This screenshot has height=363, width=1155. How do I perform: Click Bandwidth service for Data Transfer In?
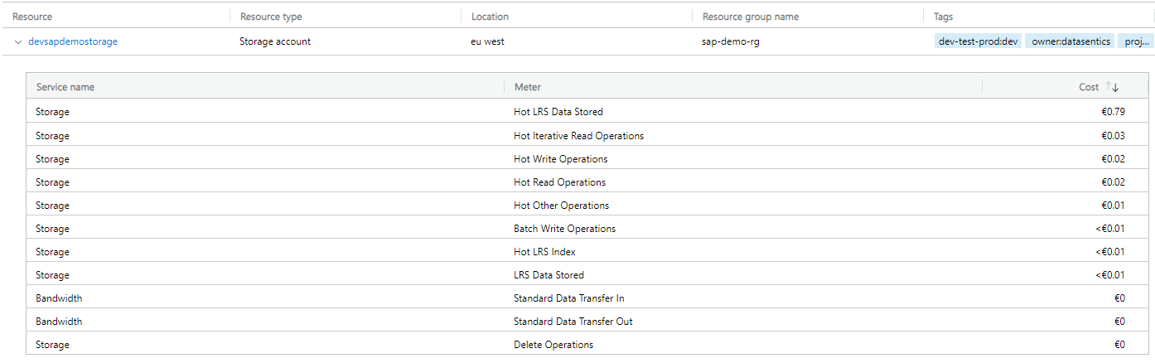click(59, 298)
